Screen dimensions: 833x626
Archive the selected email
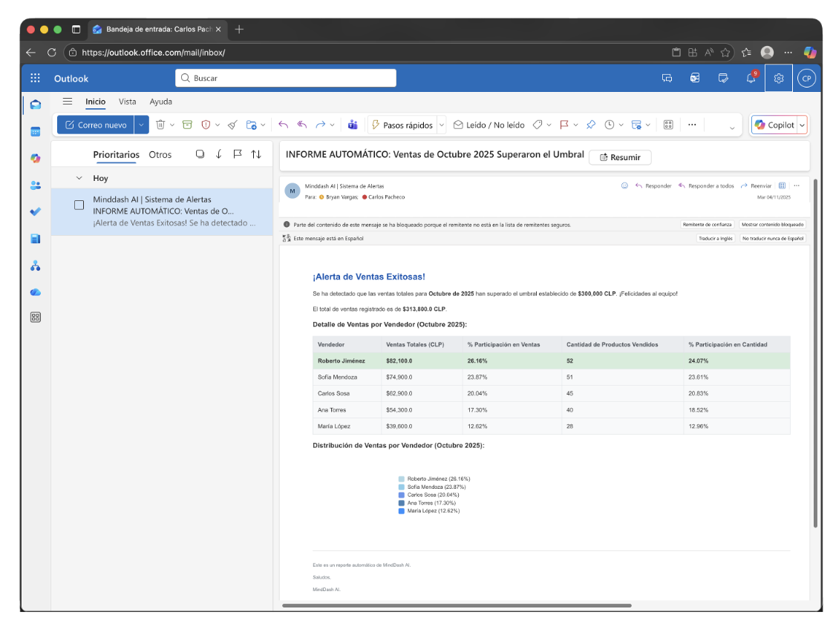point(187,125)
